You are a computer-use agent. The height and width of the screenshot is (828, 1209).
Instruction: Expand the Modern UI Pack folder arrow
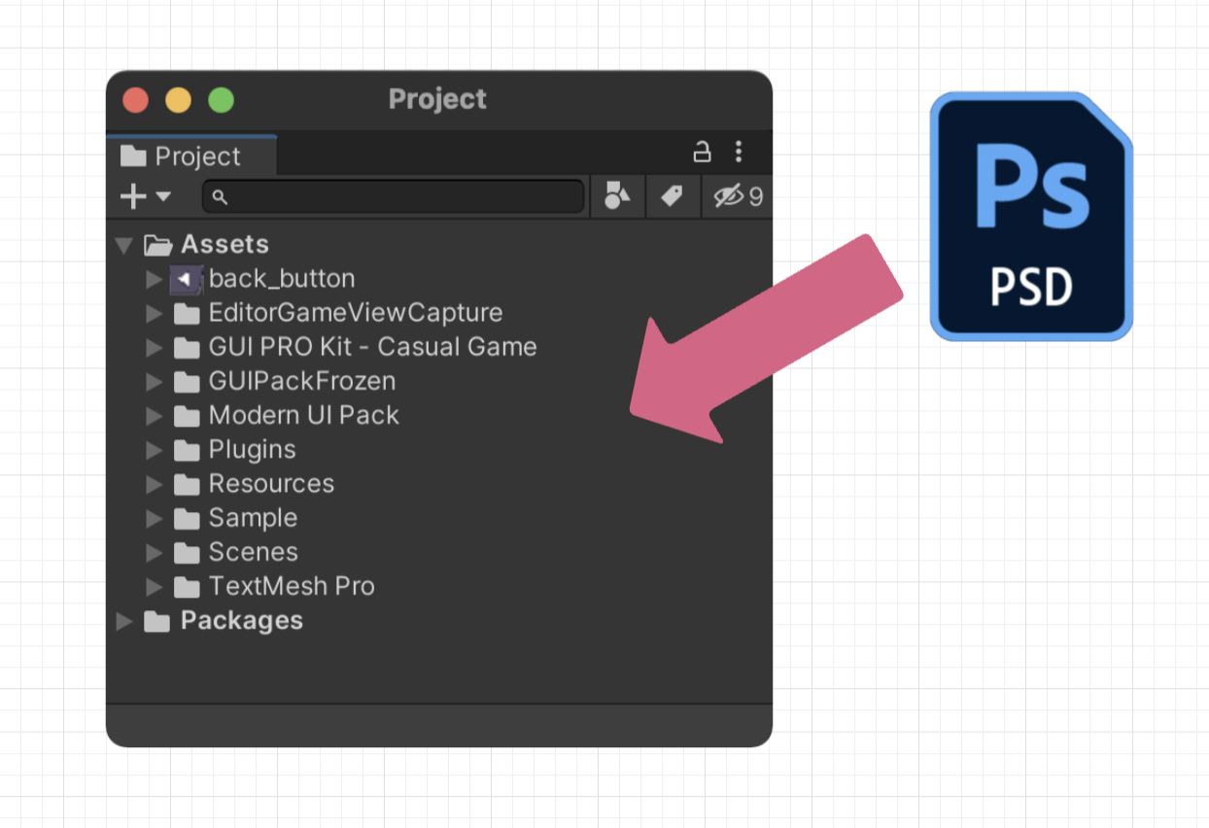(154, 416)
